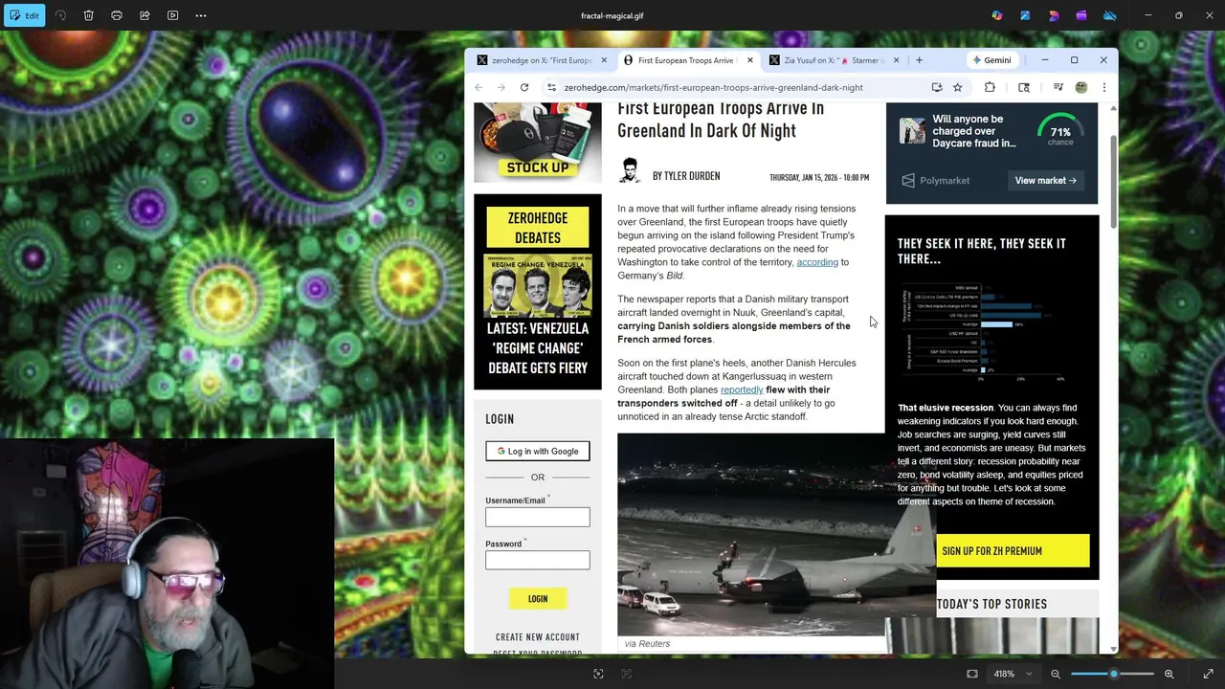Click the 'They seek it here' heading

click(x=982, y=251)
